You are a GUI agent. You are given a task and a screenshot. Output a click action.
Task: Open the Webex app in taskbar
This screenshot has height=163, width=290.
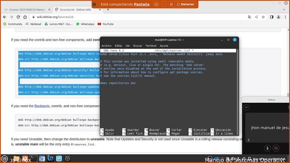[x=50, y=158]
